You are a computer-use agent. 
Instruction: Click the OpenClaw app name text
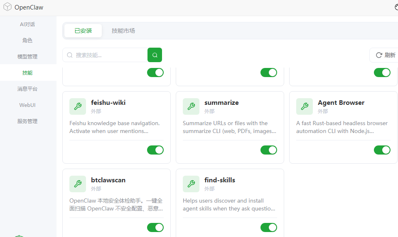(x=29, y=7)
